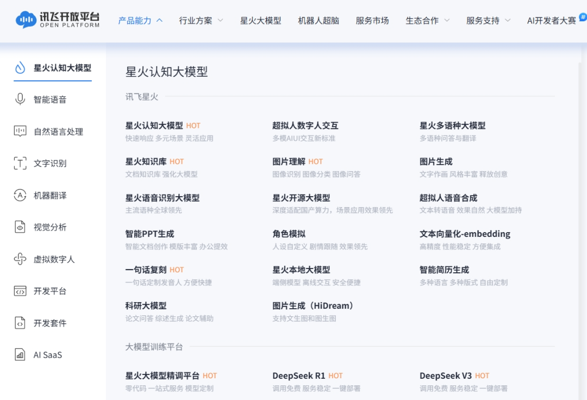Click the eye document icon for 视觉分析
The image size is (587, 400).
coord(20,227)
